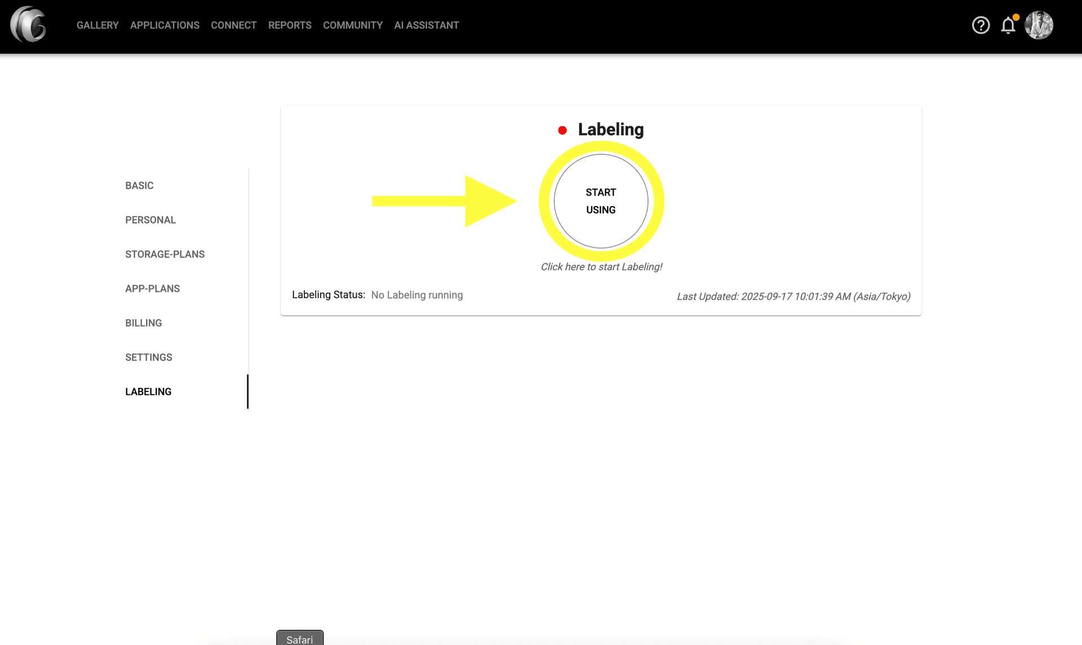Launch the AI Assistant menu item

(426, 25)
